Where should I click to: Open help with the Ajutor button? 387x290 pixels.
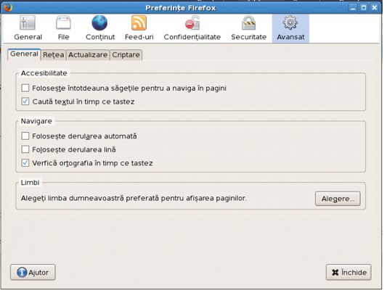[33, 273]
